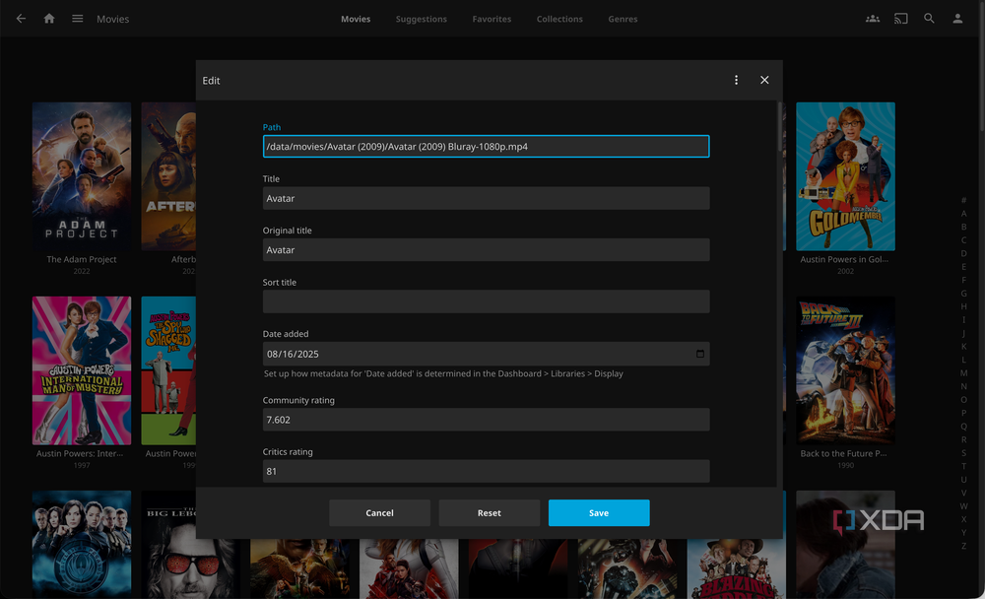985x599 pixels.
Task: Click The Adam Project title text
Action: click(82, 259)
